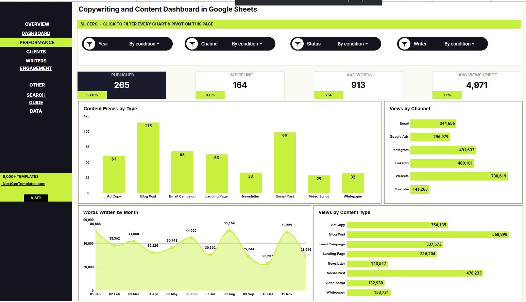Select the AVG WORDS 913 KPI card
This screenshot has height=302, width=526.
pyautogui.click(x=358, y=85)
